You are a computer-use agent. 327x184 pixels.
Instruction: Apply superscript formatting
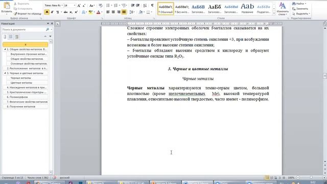pos(76,12)
